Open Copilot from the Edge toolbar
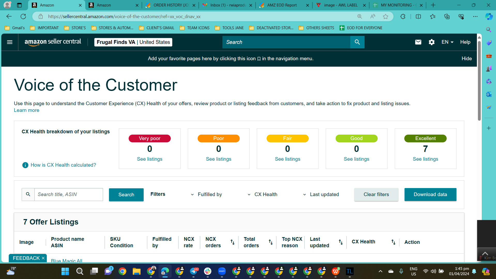496x279 pixels. [x=489, y=17]
